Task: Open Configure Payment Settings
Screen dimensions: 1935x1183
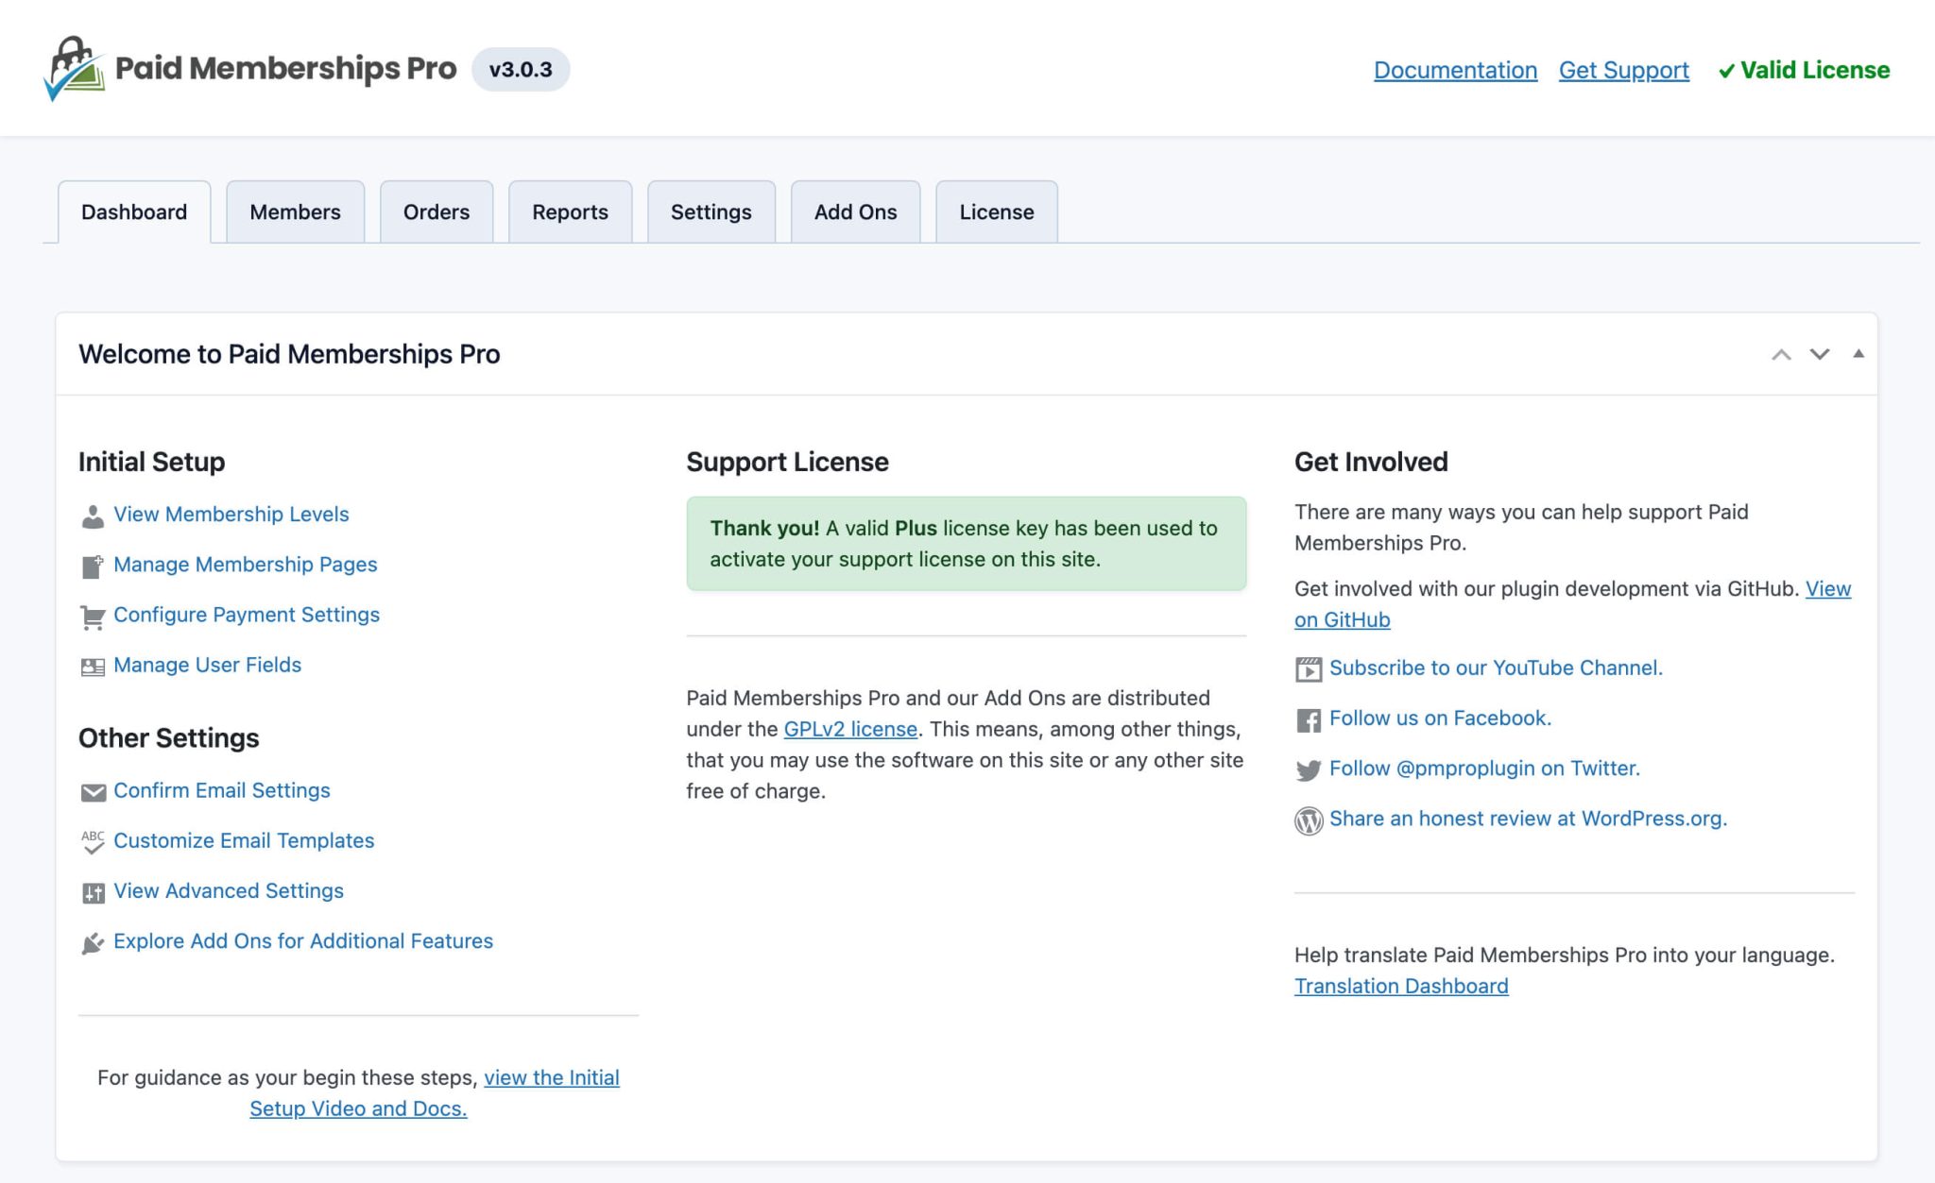Action: point(247,614)
